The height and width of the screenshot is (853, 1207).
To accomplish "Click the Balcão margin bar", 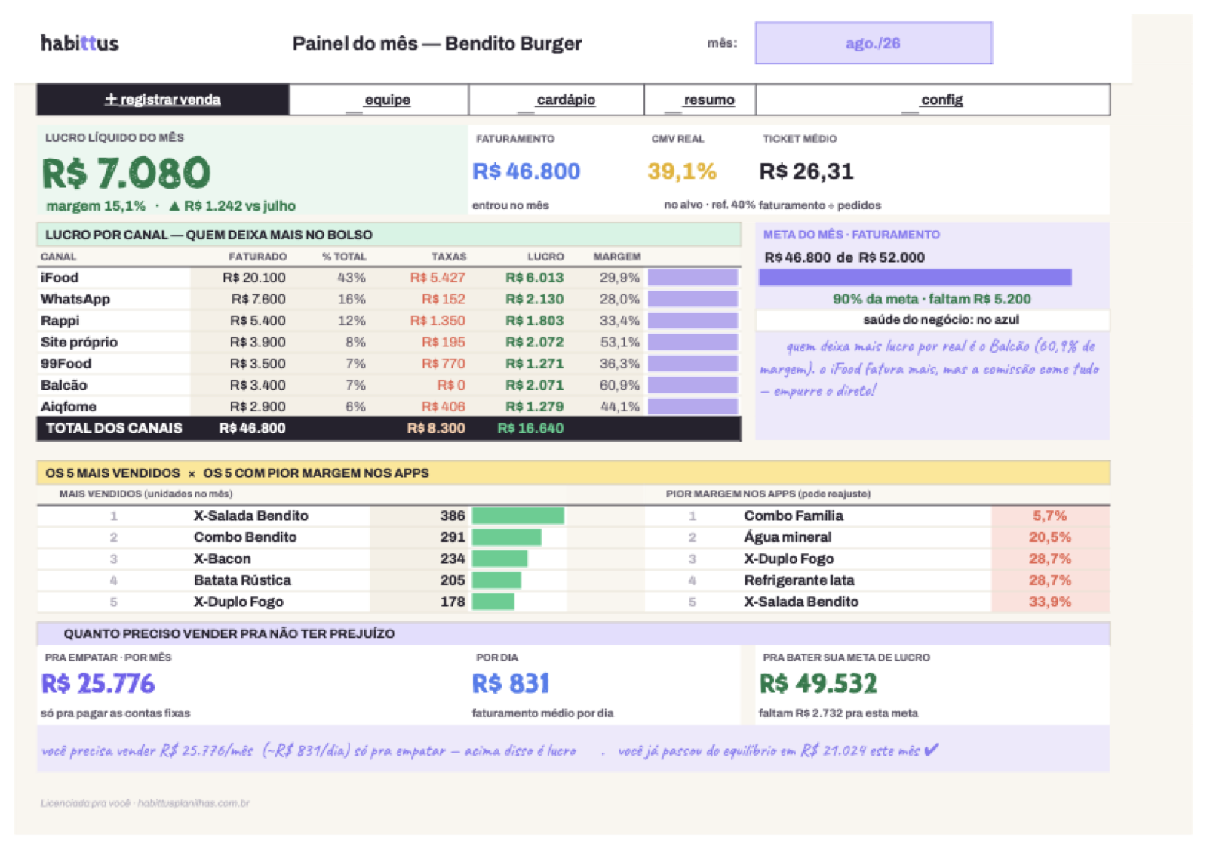I will point(693,385).
